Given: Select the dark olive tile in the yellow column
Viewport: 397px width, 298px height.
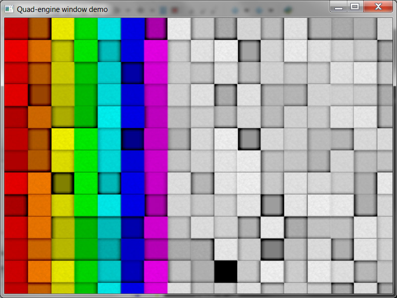Looking at the screenshot, I should tap(63, 183).
